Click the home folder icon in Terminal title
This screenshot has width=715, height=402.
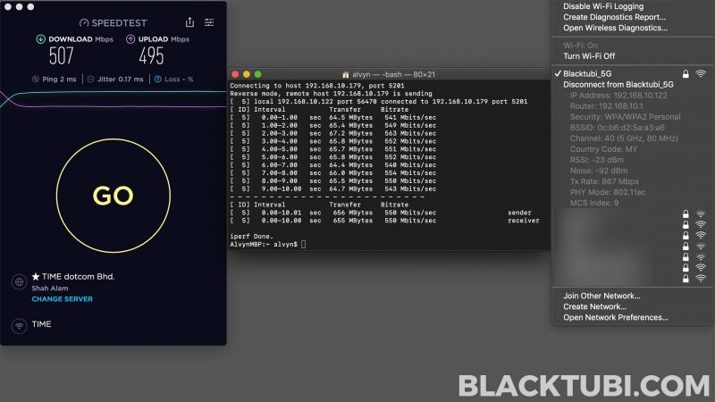click(346, 74)
